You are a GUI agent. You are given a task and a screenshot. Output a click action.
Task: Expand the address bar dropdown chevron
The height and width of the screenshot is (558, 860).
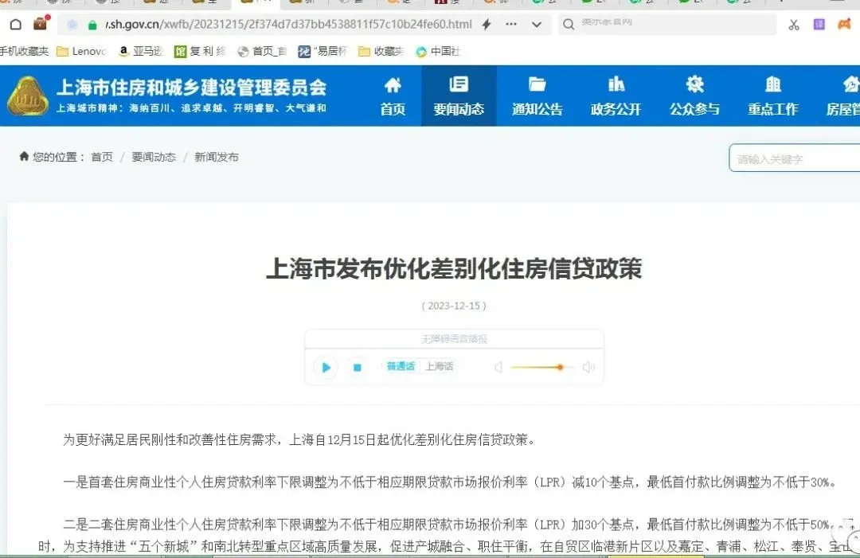point(537,25)
